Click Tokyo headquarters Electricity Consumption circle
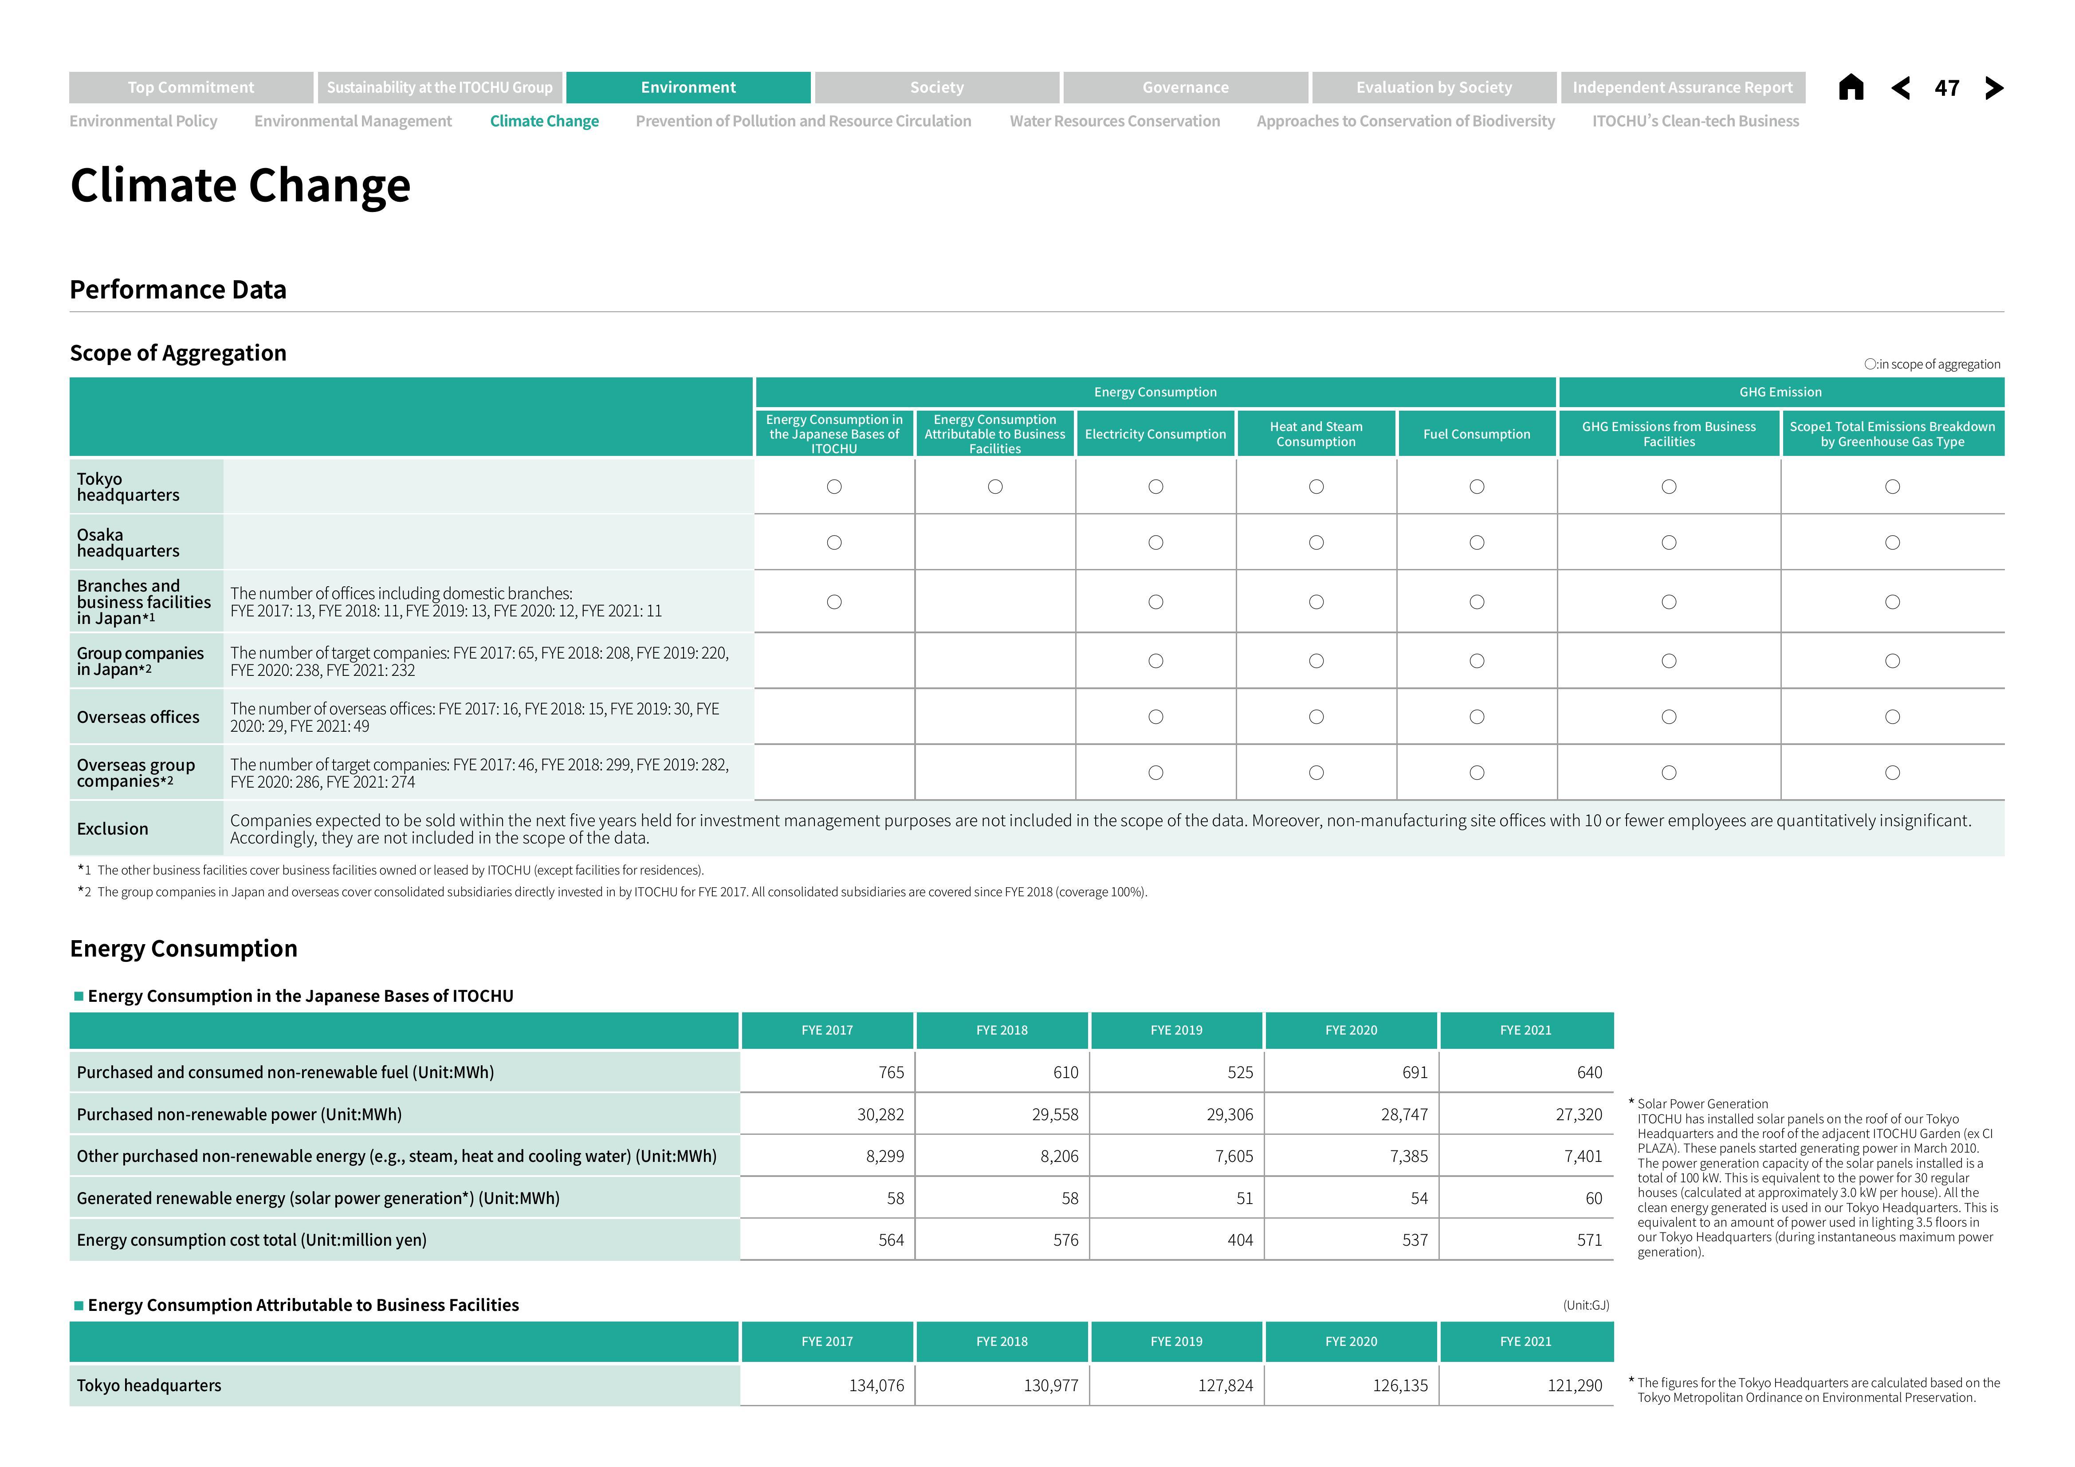 [1155, 487]
